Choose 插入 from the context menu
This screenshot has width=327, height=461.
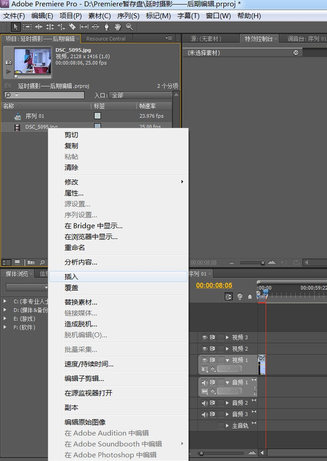[x=118, y=276]
